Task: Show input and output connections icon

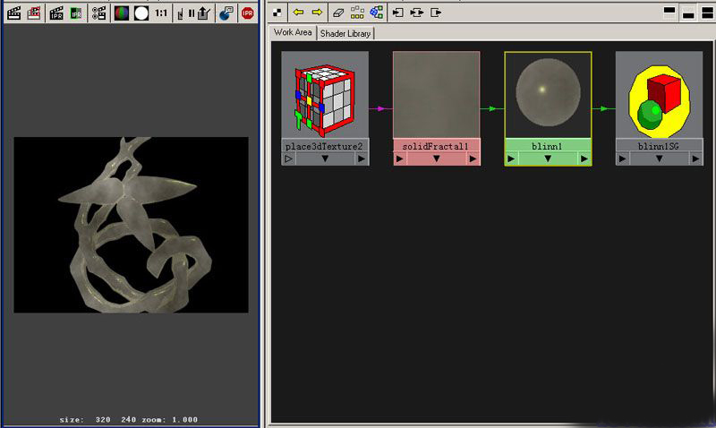Action: 416,13
